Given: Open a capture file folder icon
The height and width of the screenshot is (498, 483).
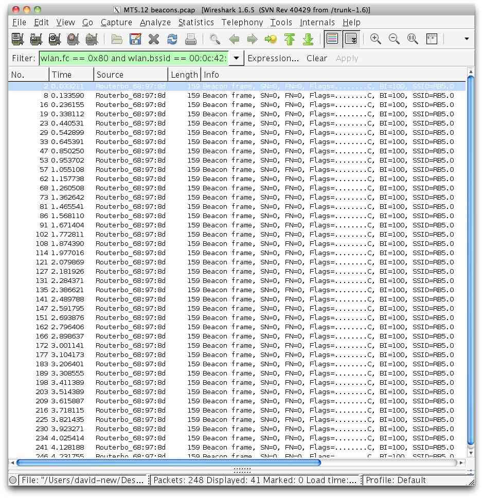Looking at the screenshot, I should (x=117, y=39).
